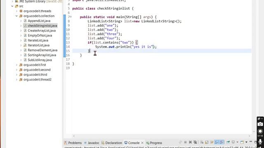The height and width of the screenshot is (148, 264).
Task: Click the recorder's round record button
Action: click(260, 131)
